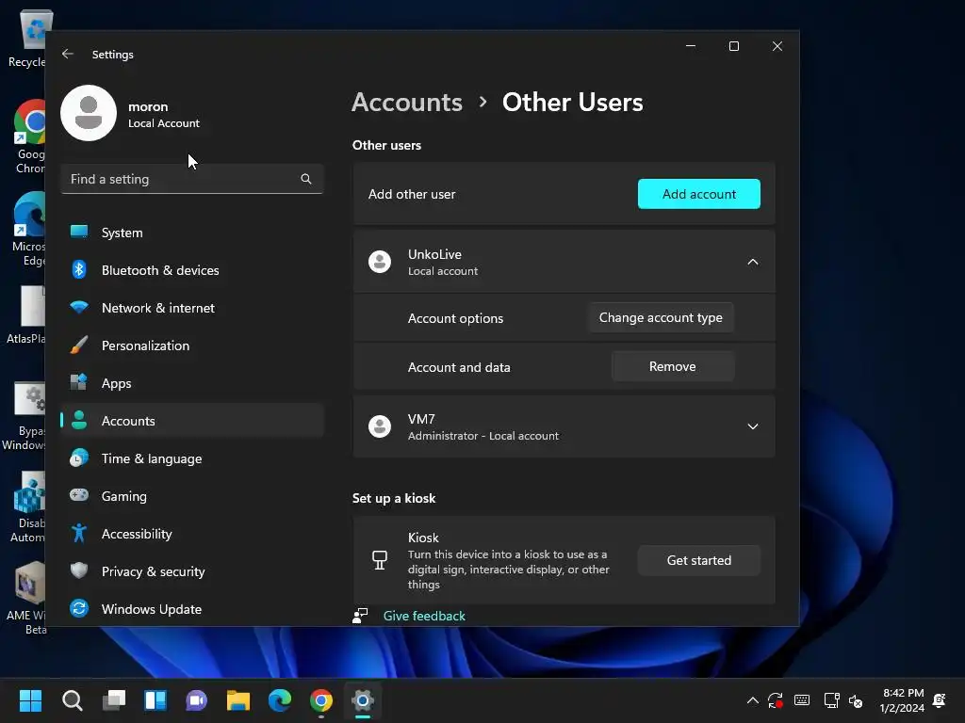The width and height of the screenshot is (965, 723).
Task: Click Change account type button
Action: pos(661,318)
